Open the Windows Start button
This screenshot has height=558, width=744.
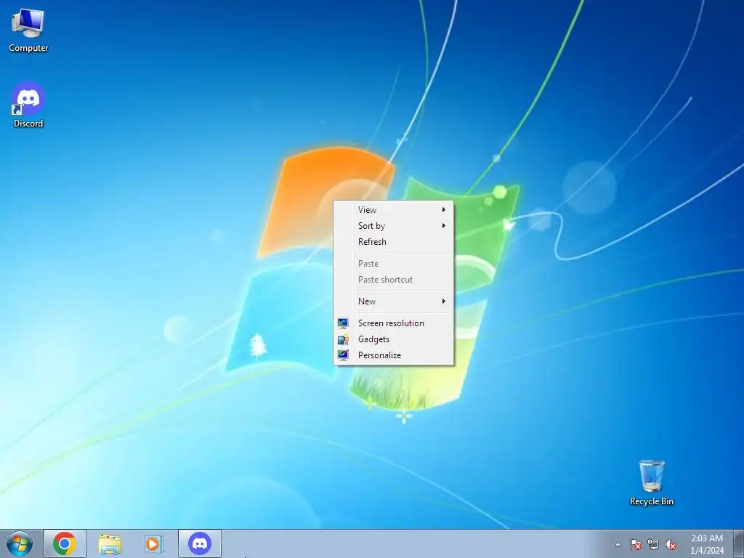pyautogui.click(x=20, y=543)
